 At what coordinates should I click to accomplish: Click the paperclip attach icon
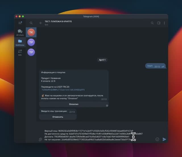click(40, 139)
